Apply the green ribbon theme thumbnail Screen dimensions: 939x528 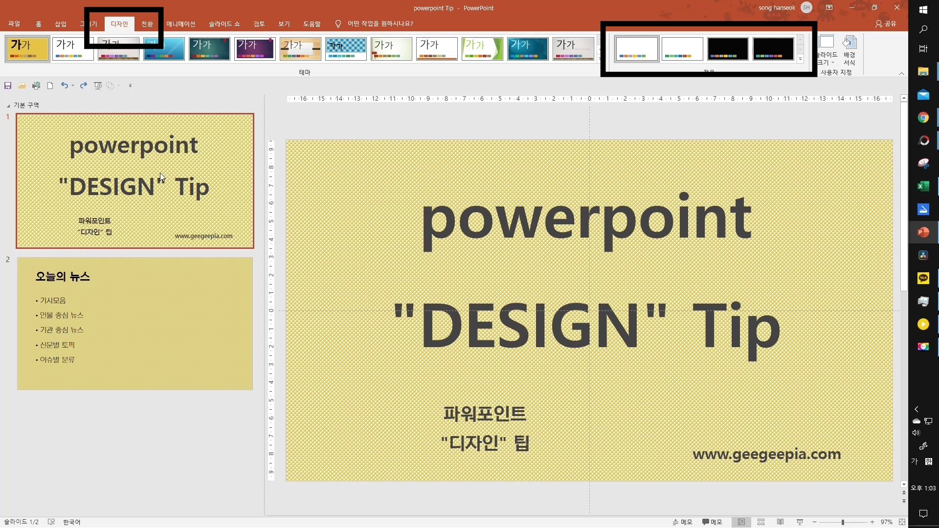coord(482,49)
